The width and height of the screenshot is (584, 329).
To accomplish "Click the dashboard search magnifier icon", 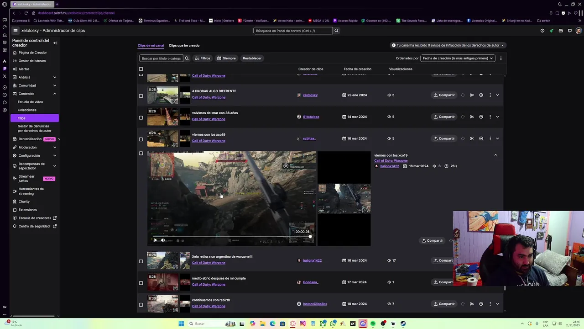I will (x=336, y=31).
